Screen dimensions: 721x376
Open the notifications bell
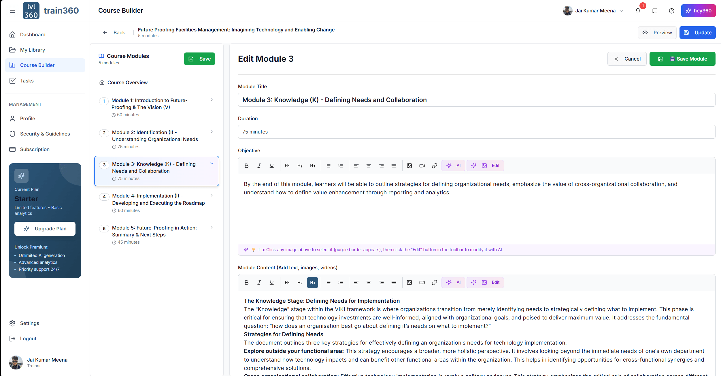point(638,11)
